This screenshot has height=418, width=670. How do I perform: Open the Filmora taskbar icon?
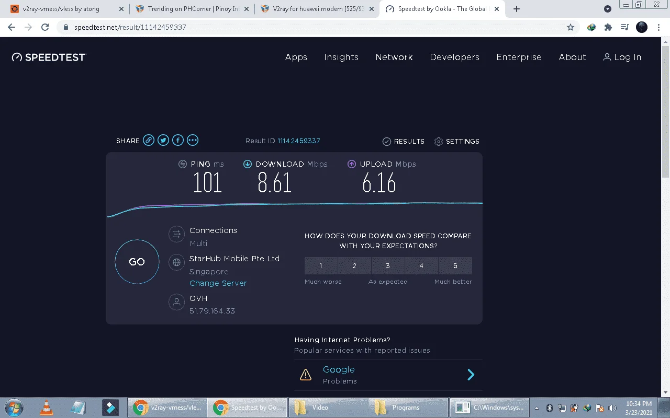coord(110,408)
